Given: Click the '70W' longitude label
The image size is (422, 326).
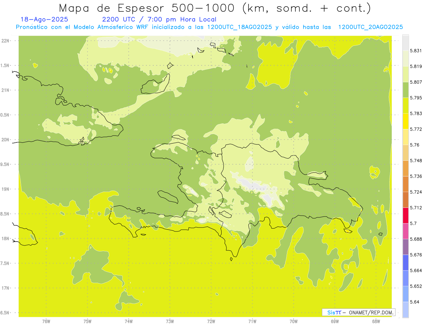Looking at the screenshot, I should click(x=294, y=321).
